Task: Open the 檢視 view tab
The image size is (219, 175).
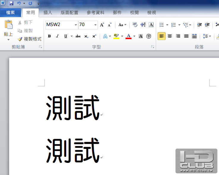Action: pos(152,12)
